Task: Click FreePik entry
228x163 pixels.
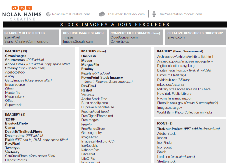Action: tap(87, 124)
